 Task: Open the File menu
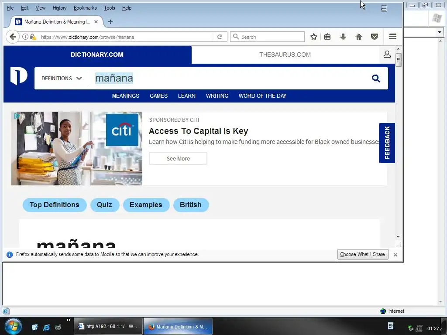tap(10, 8)
